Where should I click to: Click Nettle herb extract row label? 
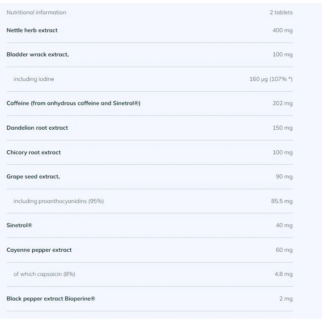coord(32,30)
